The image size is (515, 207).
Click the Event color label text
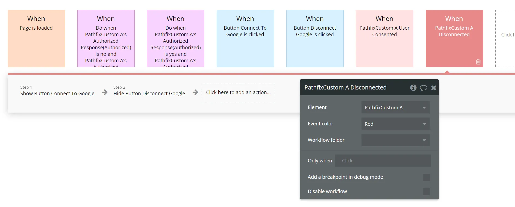(320, 124)
